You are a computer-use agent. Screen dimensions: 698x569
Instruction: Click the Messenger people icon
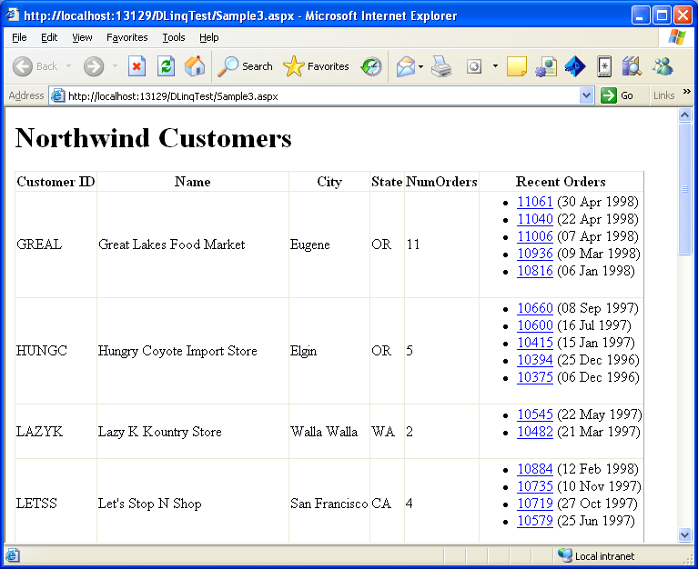pos(663,66)
